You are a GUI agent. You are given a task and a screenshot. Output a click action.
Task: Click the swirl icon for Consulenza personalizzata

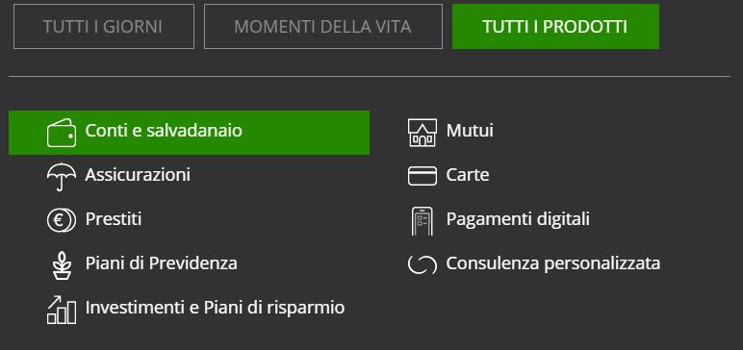(x=423, y=264)
